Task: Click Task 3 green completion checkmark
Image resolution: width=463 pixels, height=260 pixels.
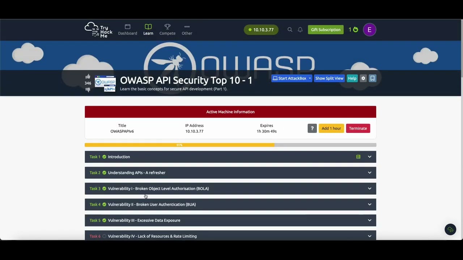Action: point(104,188)
